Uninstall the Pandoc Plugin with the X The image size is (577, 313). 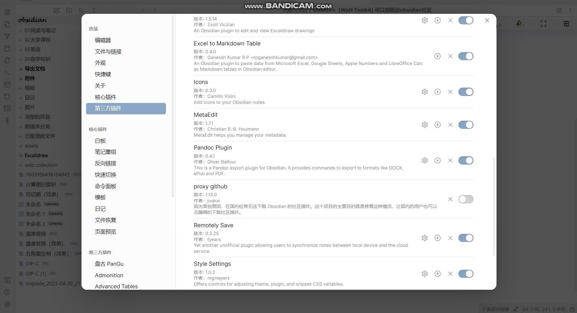coord(450,160)
